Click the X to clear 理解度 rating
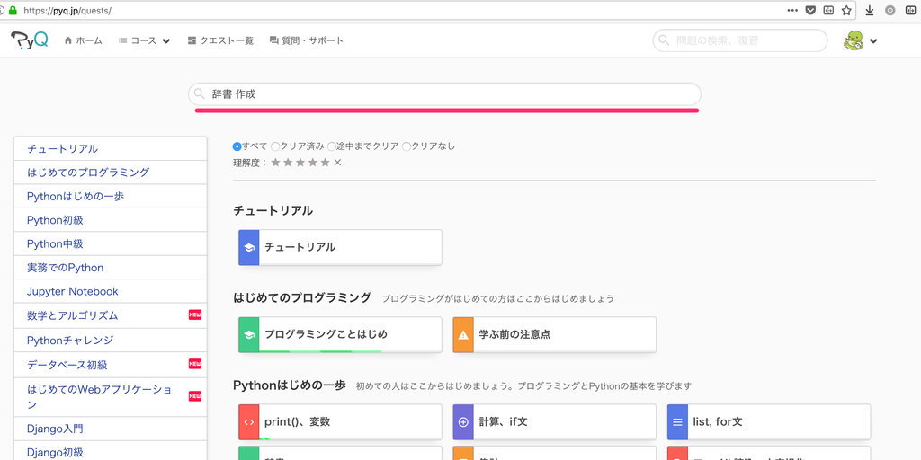The width and height of the screenshot is (921, 460). point(338,163)
